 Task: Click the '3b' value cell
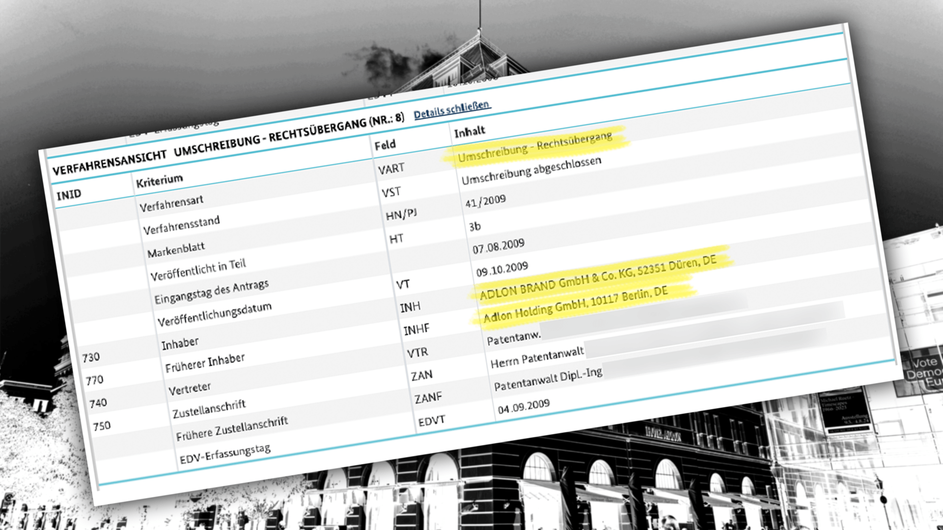coord(474,226)
